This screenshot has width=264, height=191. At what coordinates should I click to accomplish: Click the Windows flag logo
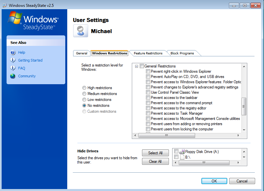15,17
